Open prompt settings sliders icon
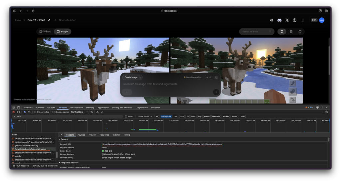The width and height of the screenshot is (341, 182). coord(216,77)
